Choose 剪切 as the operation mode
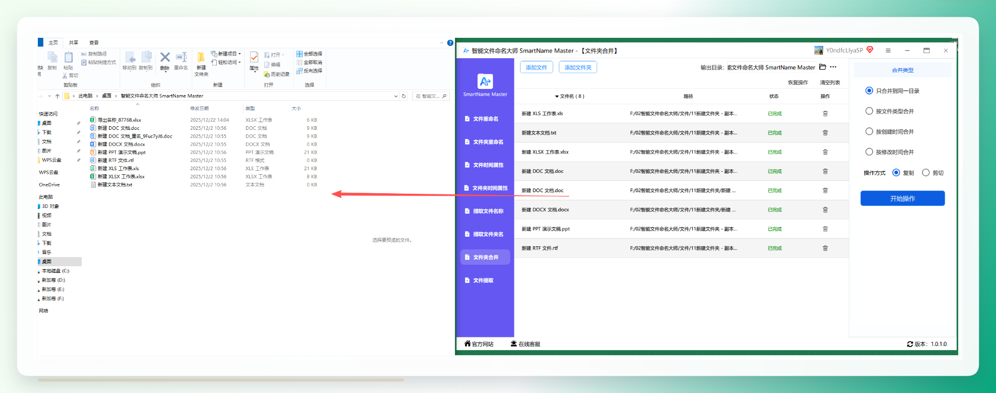 [x=925, y=173]
